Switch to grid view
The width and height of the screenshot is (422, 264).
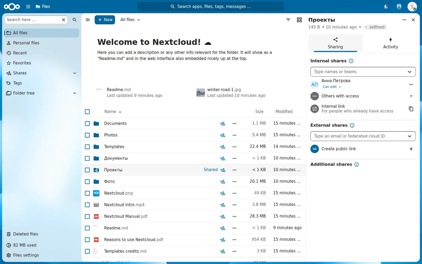point(299,20)
